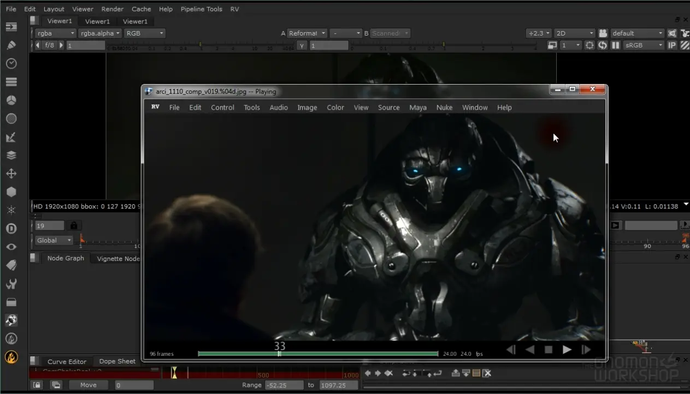Open the File menu in Nuke
This screenshot has height=394, width=690.
coord(11,9)
